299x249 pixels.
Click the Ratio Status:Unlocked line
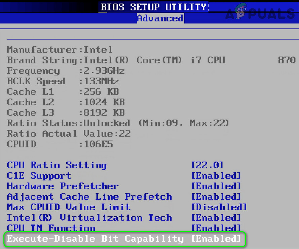click(x=118, y=123)
